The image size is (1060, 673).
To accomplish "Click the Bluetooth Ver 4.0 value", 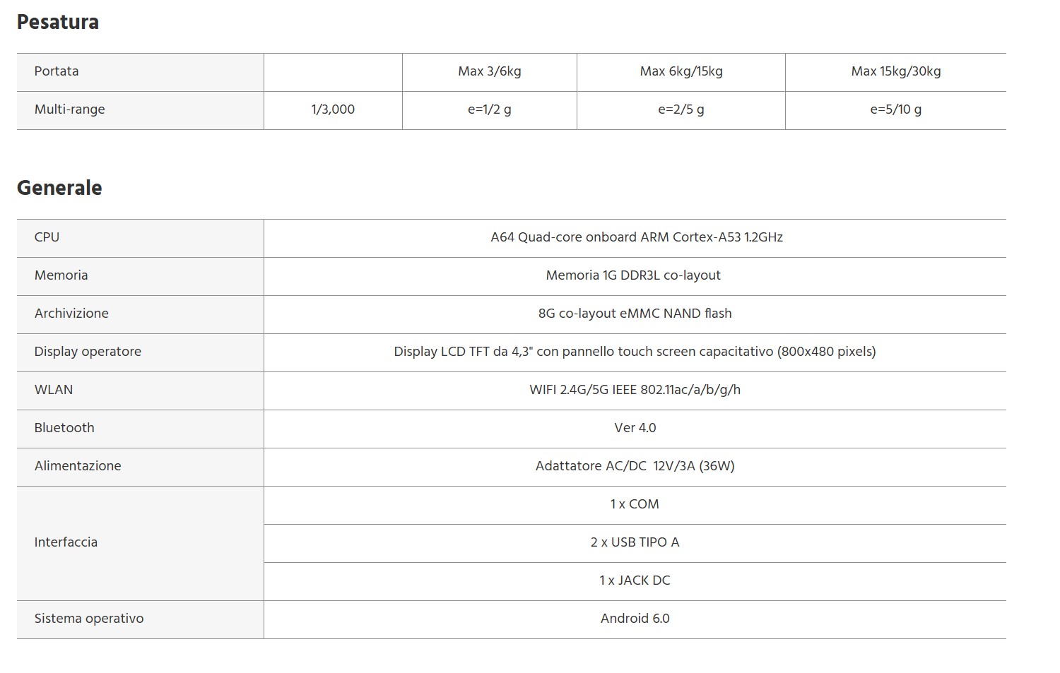I will (635, 428).
